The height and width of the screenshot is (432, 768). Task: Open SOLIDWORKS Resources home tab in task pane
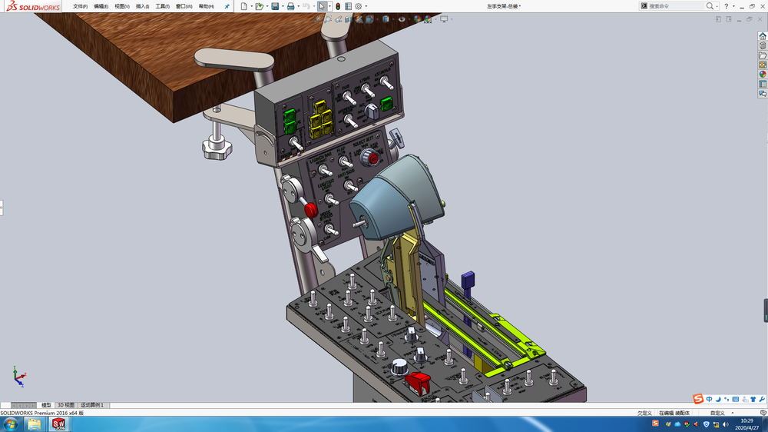[x=763, y=36]
